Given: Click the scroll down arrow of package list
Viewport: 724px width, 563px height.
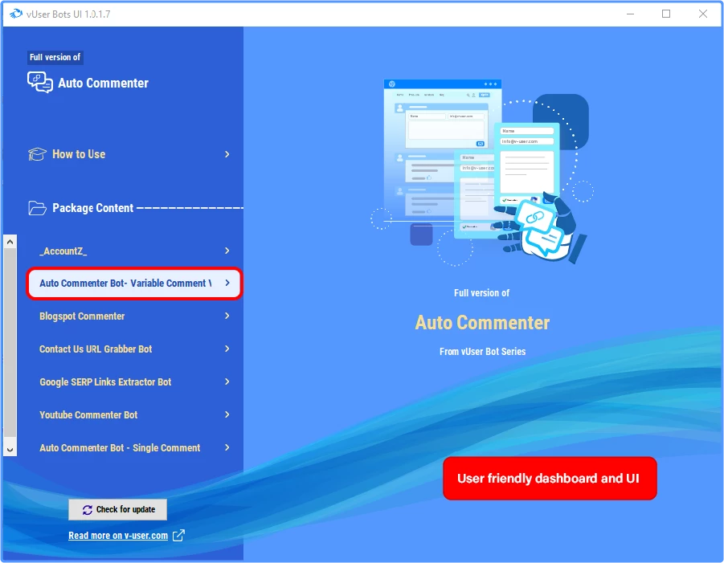Looking at the screenshot, I should click(10, 450).
